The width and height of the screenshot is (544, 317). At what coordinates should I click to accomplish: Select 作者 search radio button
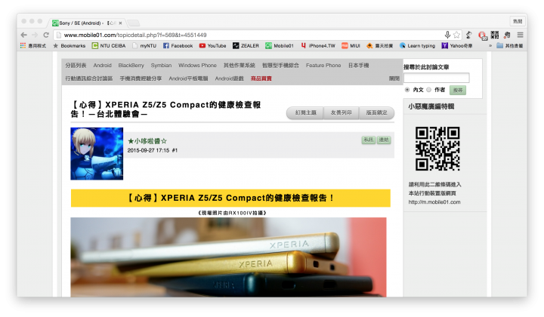429,90
